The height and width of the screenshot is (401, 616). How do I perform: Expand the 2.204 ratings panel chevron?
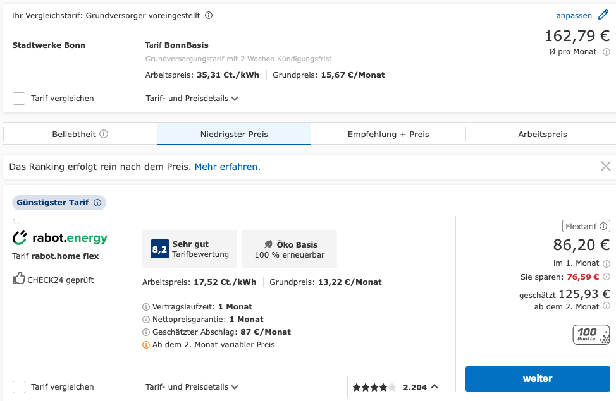pyautogui.click(x=434, y=386)
